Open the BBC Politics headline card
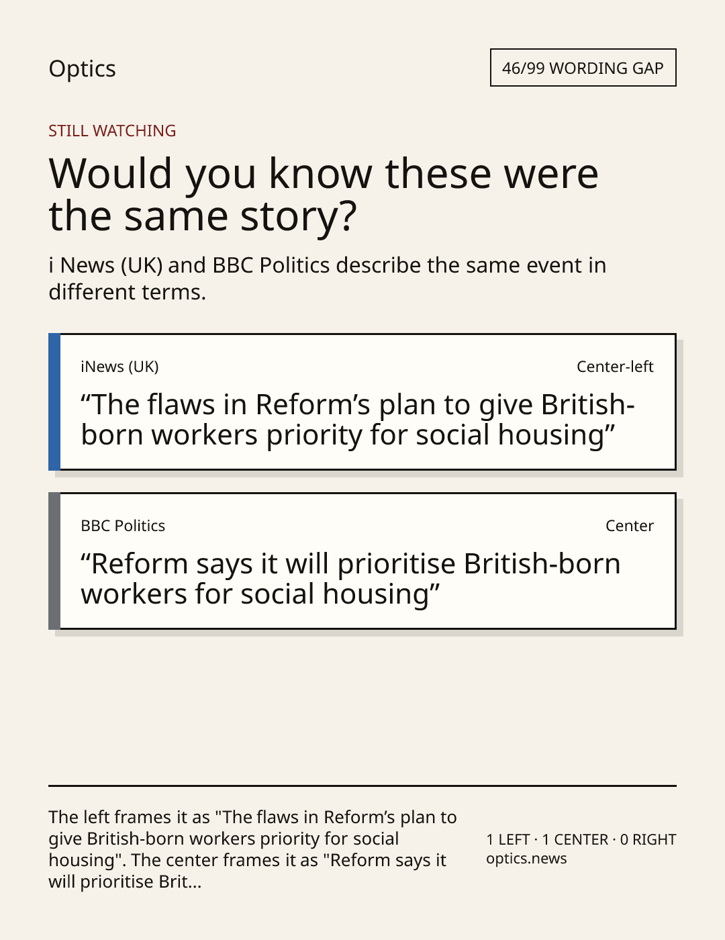The height and width of the screenshot is (940, 725). click(x=362, y=561)
